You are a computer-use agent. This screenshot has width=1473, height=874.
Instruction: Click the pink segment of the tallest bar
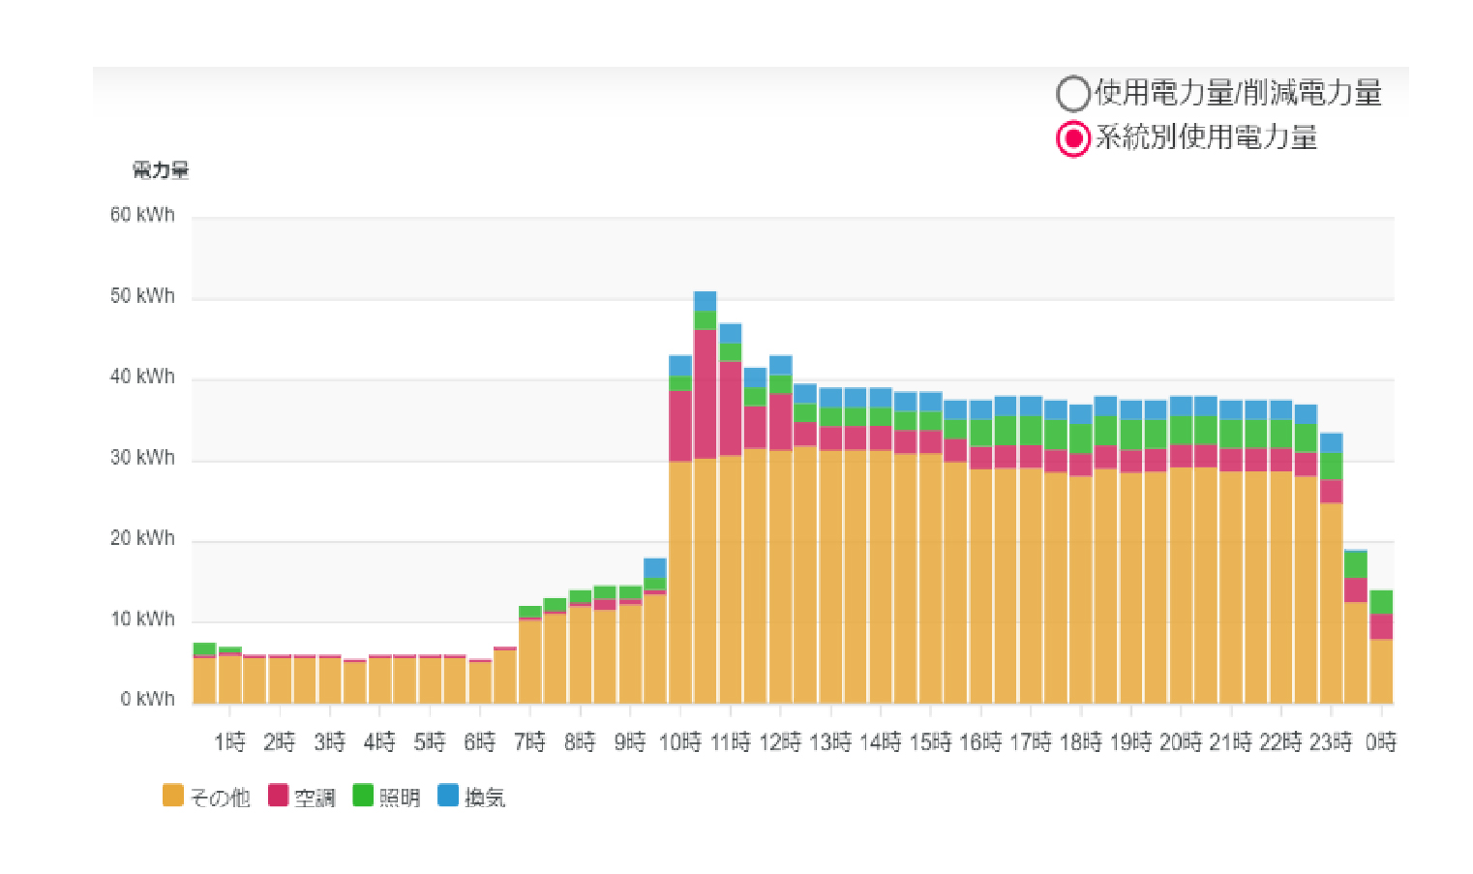pyautogui.click(x=705, y=393)
